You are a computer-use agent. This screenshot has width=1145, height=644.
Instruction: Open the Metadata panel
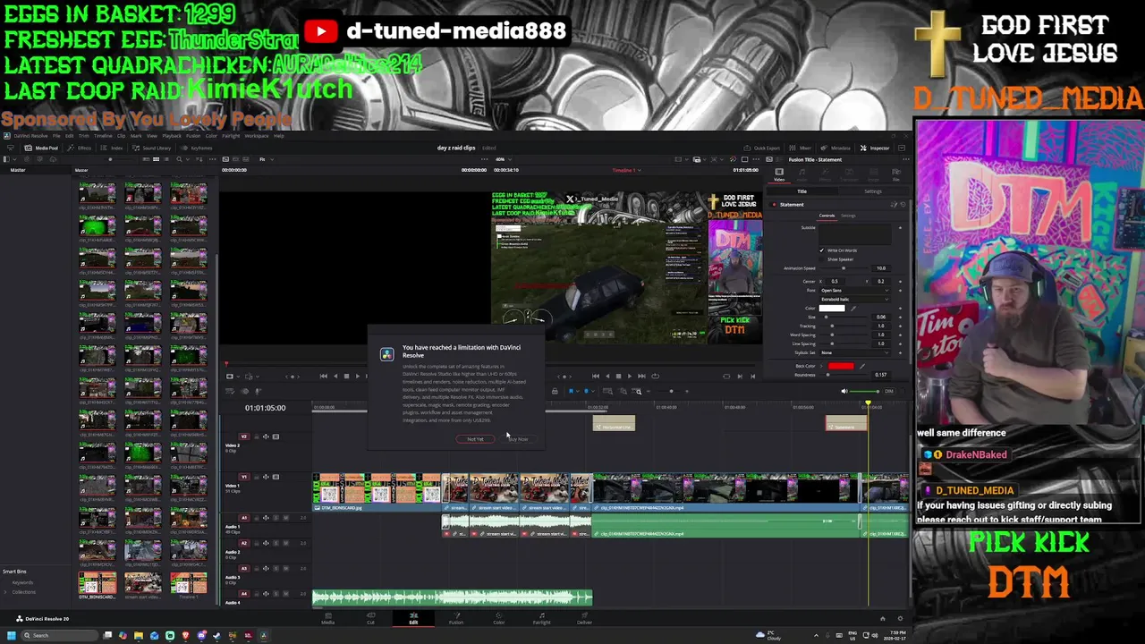(x=837, y=148)
